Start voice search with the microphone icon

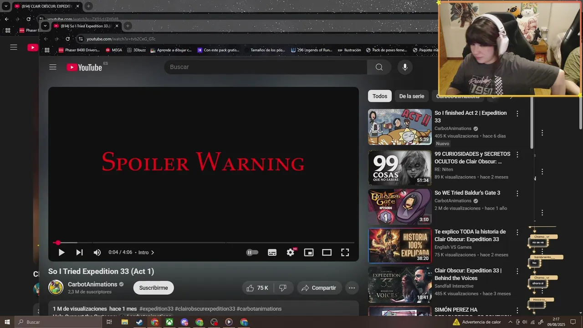click(405, 67)
